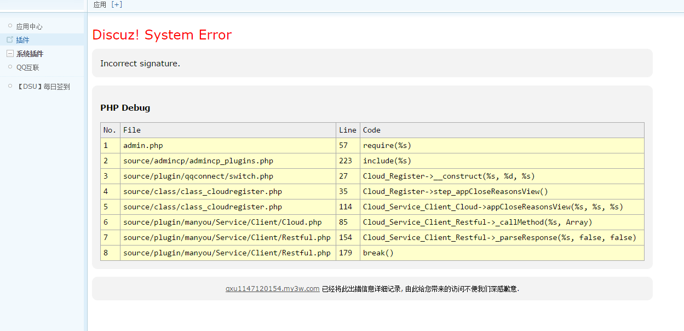Click the PHP Debug heading
Screen dimensions: 684x331
click(125, 108)
